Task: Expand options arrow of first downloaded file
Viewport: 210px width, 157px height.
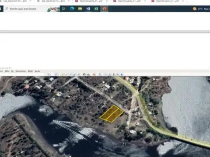Action: pyautogui.click(x=31, y=1)
